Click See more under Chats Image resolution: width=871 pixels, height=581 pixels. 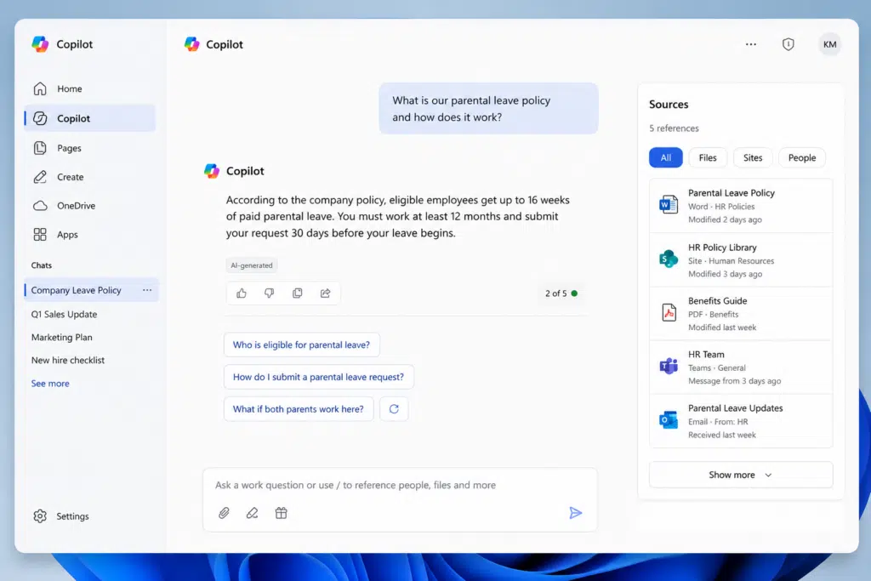coord(50,384)
